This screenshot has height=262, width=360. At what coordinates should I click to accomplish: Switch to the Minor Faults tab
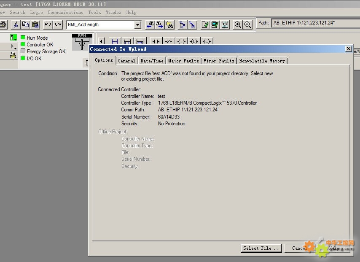point(219,61)
